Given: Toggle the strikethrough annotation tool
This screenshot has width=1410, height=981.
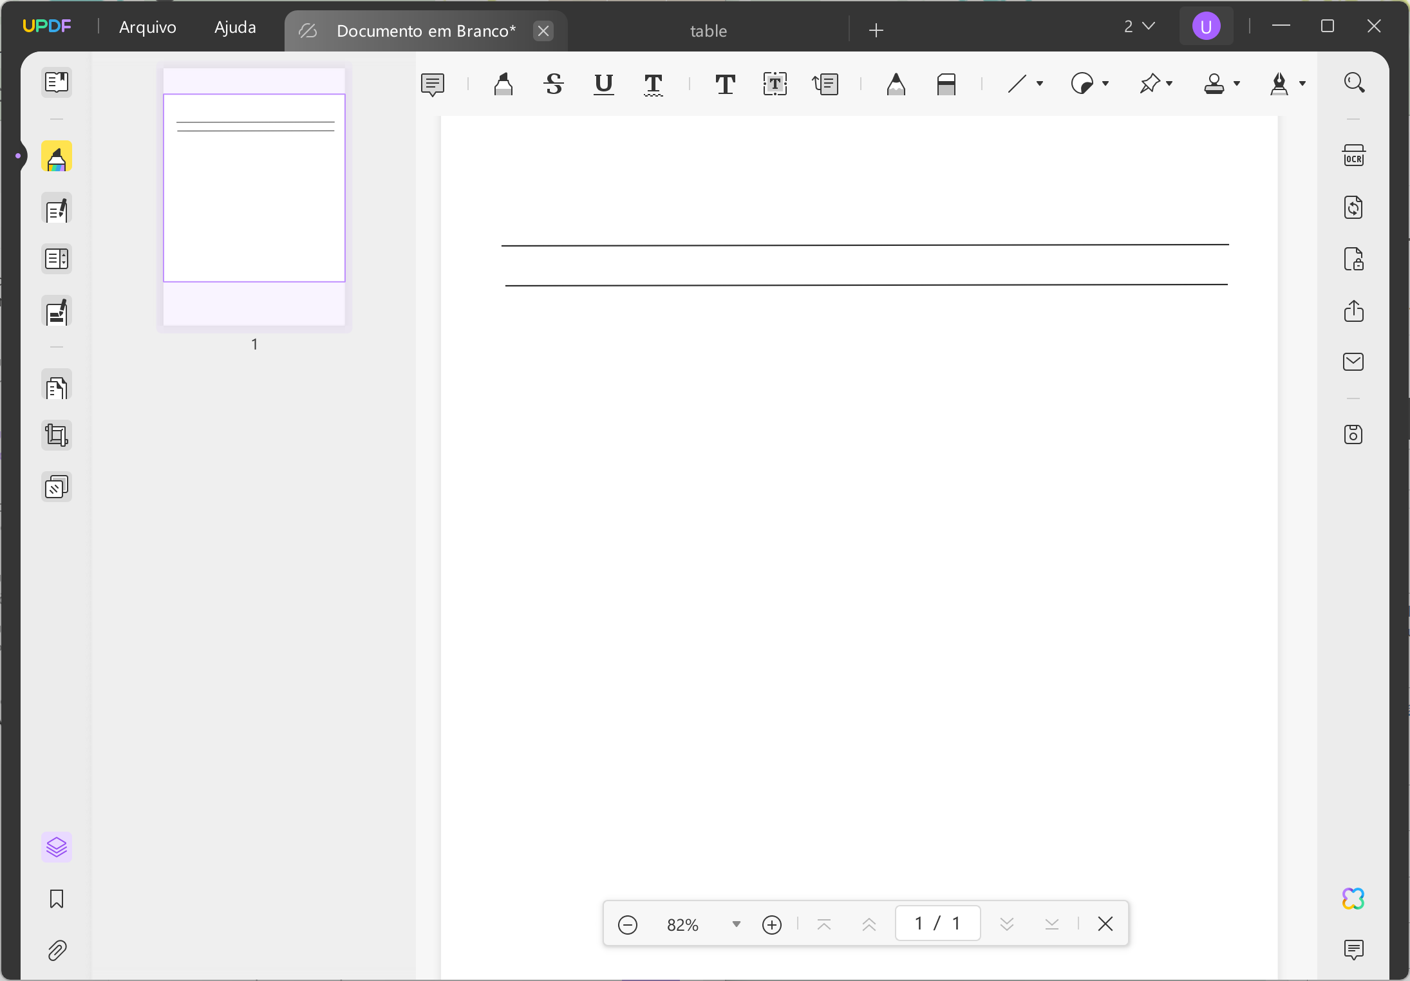Looking at the screenshot, I should click(x=553, y=84).
